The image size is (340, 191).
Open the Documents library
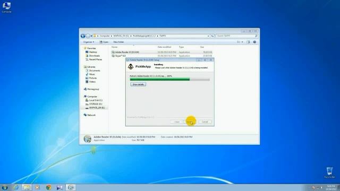pyautogui.click(x=95, y=71)
